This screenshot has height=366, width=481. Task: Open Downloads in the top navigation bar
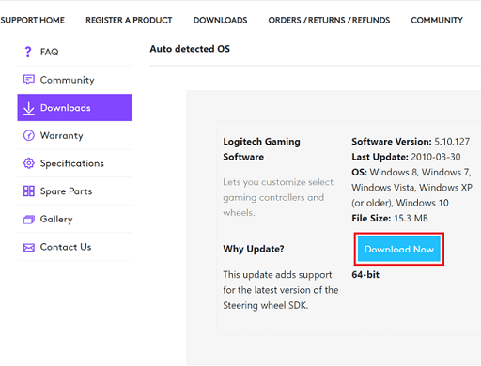click(x=220, y=21)
